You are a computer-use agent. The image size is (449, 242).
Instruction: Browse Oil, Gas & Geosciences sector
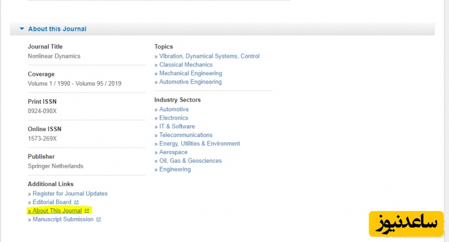click(190, 161)
